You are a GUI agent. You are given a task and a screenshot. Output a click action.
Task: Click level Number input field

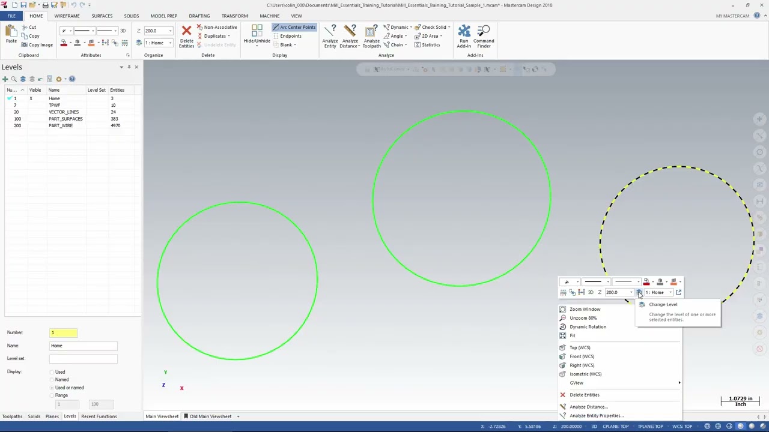[64, 332]
